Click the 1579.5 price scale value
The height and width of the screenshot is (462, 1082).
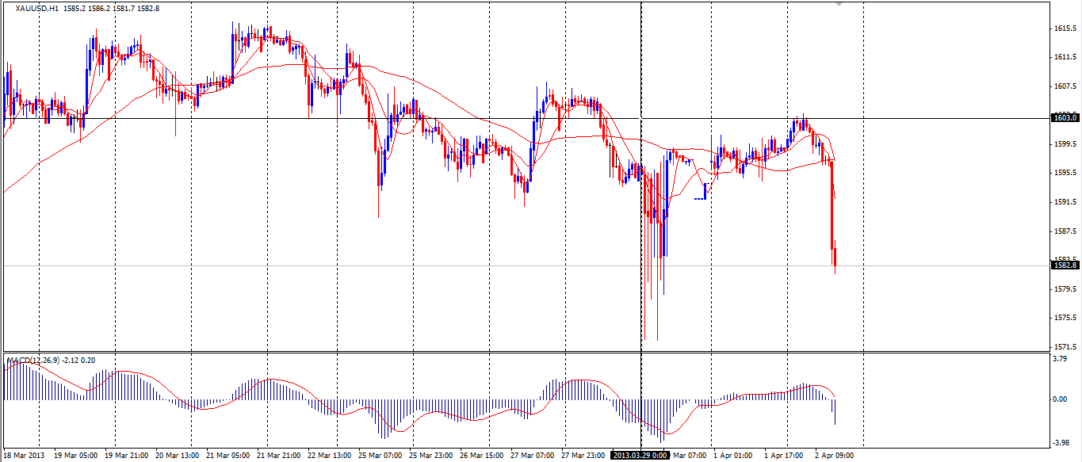tap(1065, 289)
